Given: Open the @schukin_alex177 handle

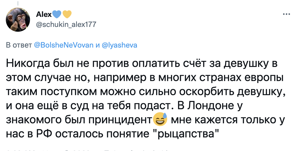Looking at the screenshot, I should click(66, 24).
